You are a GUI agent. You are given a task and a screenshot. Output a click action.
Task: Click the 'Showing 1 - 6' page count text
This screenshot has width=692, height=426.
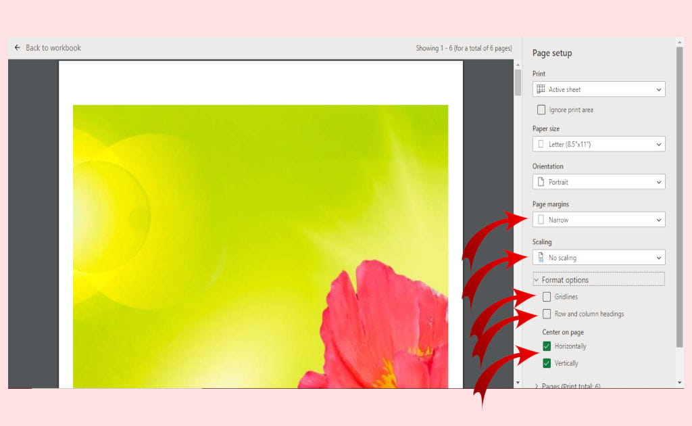click(x=464, y=48)
